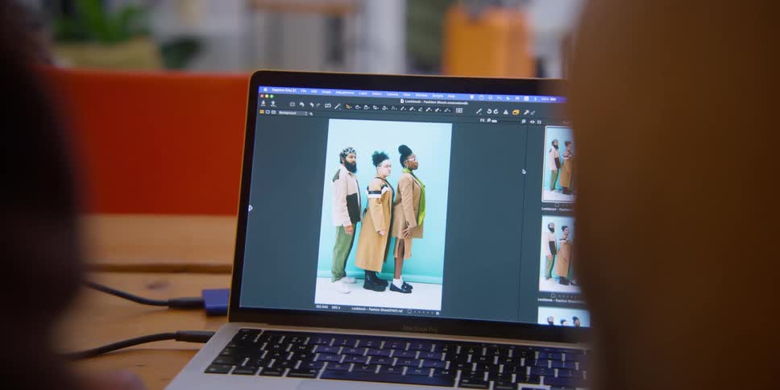Click the zoom magnifier icon beside Fit
This screenshot has height=390, width=780.
(x=488, y=120)
